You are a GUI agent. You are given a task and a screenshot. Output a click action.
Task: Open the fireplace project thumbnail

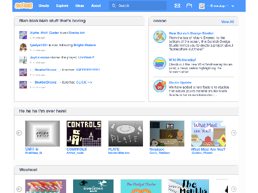167,133
